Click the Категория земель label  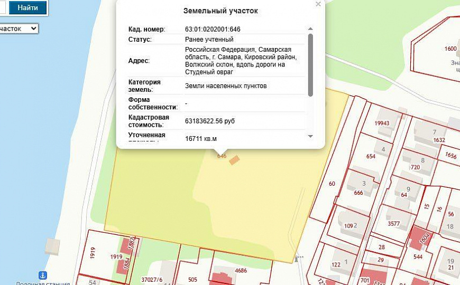[x=144, y=86]
